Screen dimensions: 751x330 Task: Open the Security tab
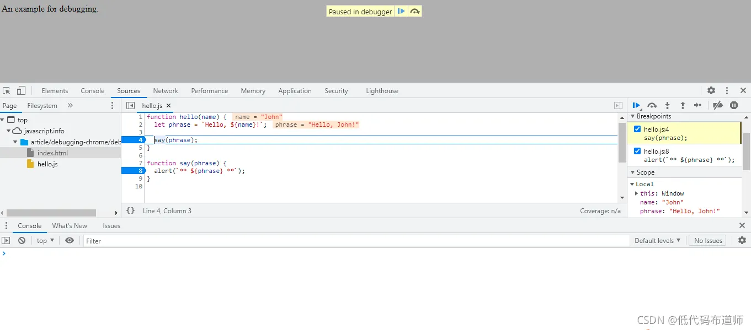coord(336,91)
